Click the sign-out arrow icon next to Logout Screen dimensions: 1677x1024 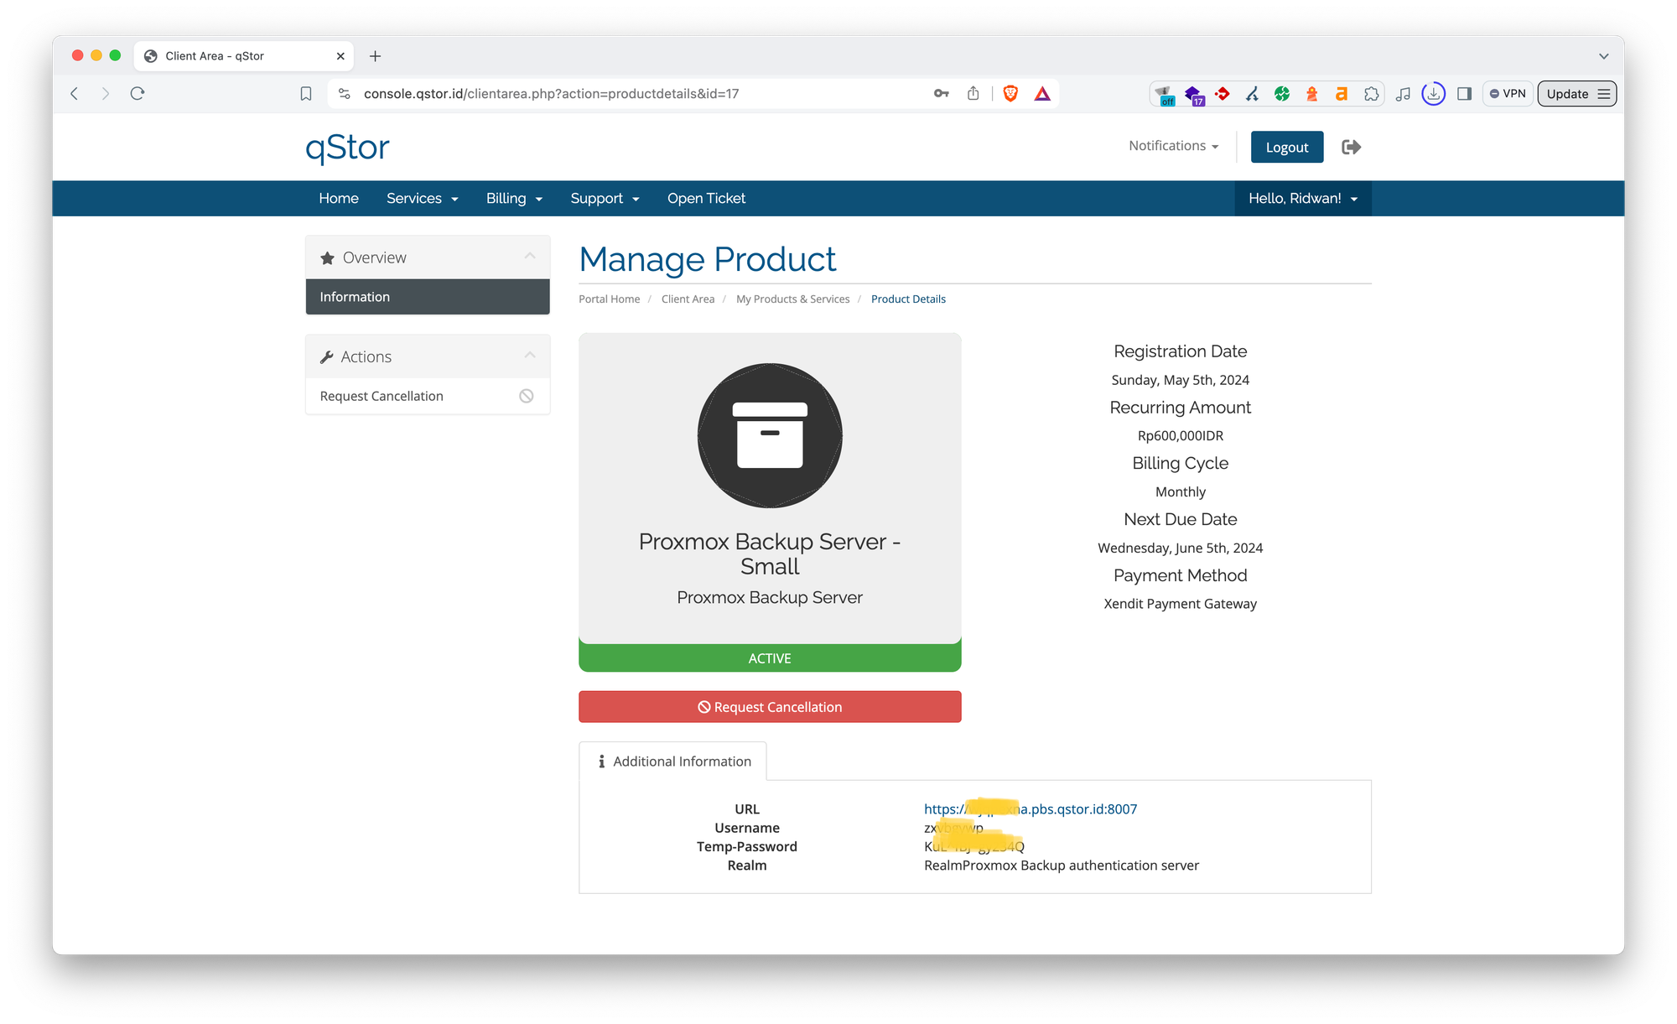1351,147
